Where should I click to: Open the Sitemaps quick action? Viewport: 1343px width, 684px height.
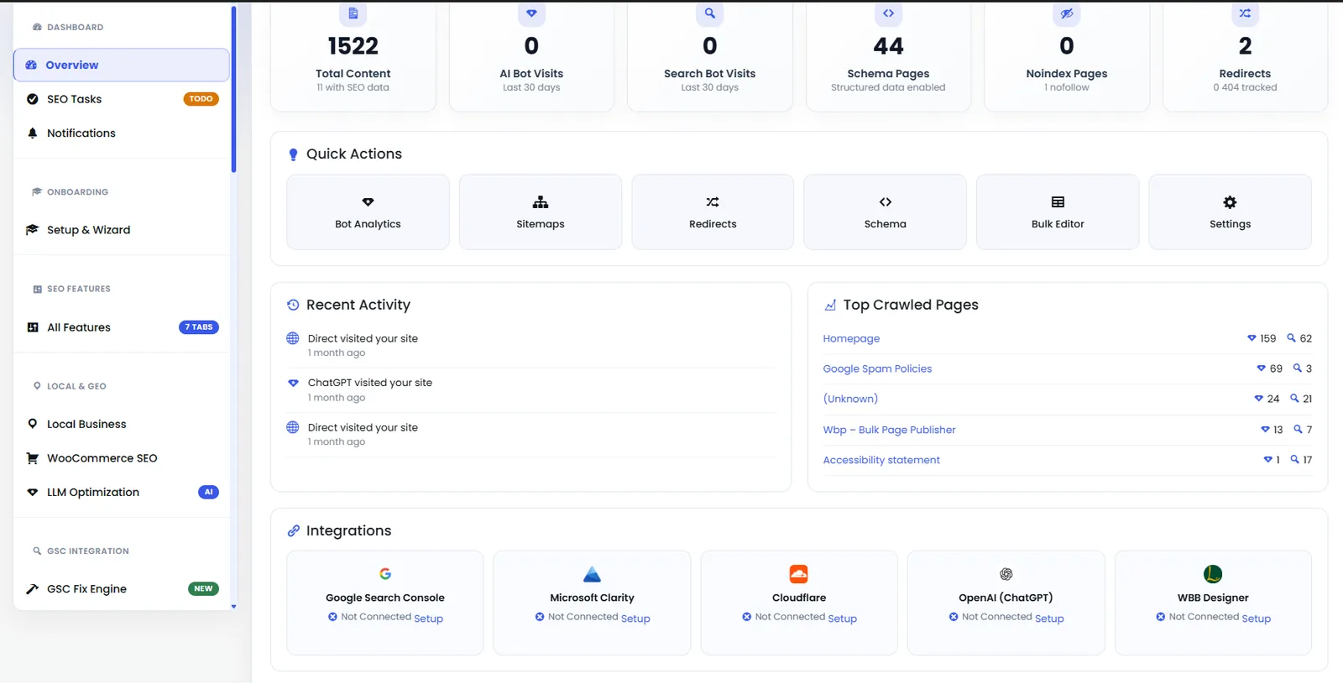coord(541,211)
